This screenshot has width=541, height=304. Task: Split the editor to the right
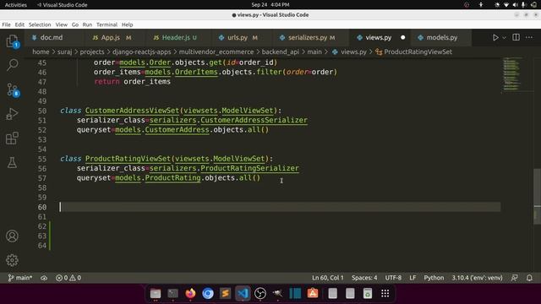(516, 37)
